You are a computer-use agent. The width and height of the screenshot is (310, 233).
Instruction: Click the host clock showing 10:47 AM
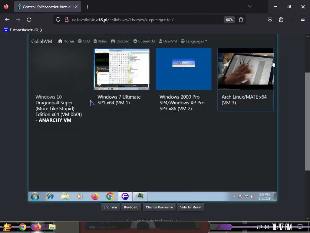(x=282, y=227)
